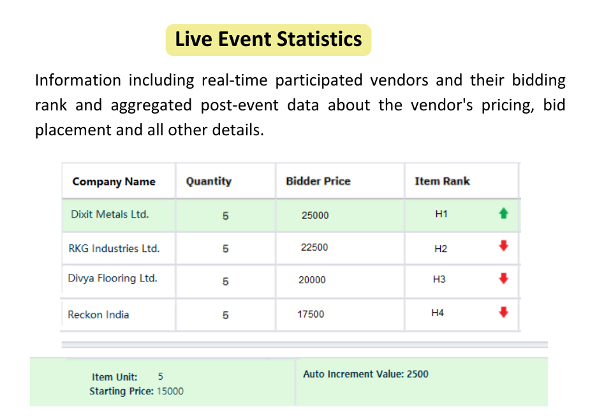Click the red down arrow beside rank H4
Screen dimensions: 590x418
point(503,312)
